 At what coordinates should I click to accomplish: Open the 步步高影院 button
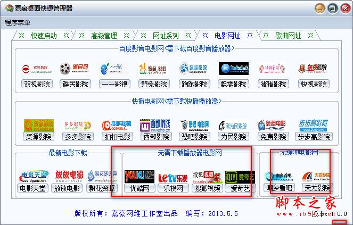tap(314, 137)
